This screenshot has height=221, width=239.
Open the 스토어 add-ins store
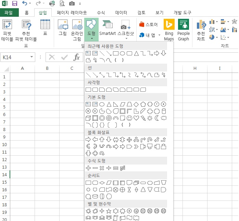tap(148, 24)
